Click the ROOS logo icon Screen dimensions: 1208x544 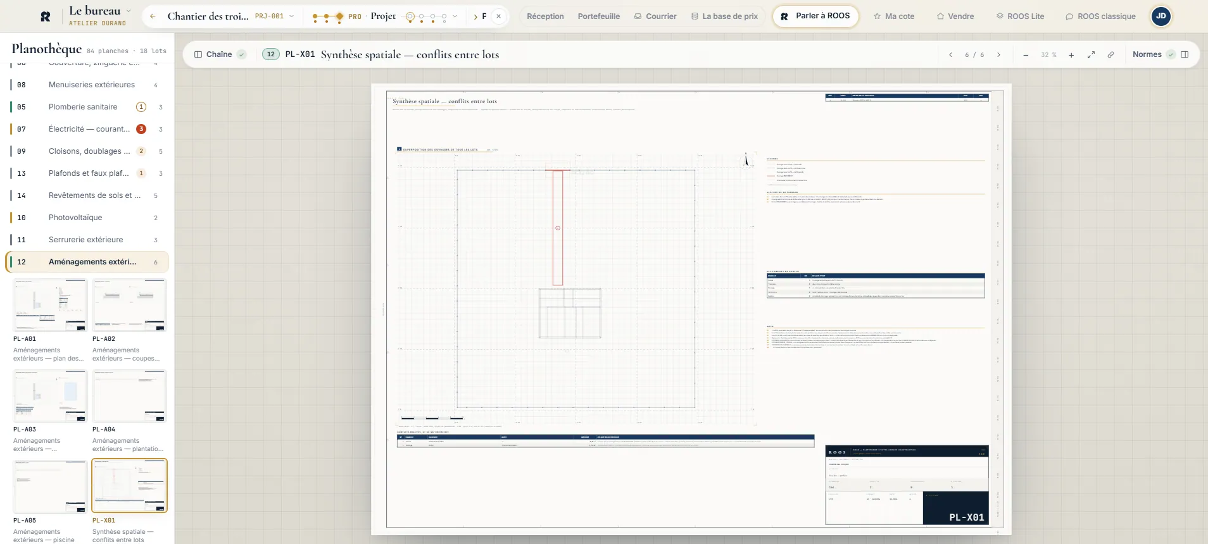46,16
